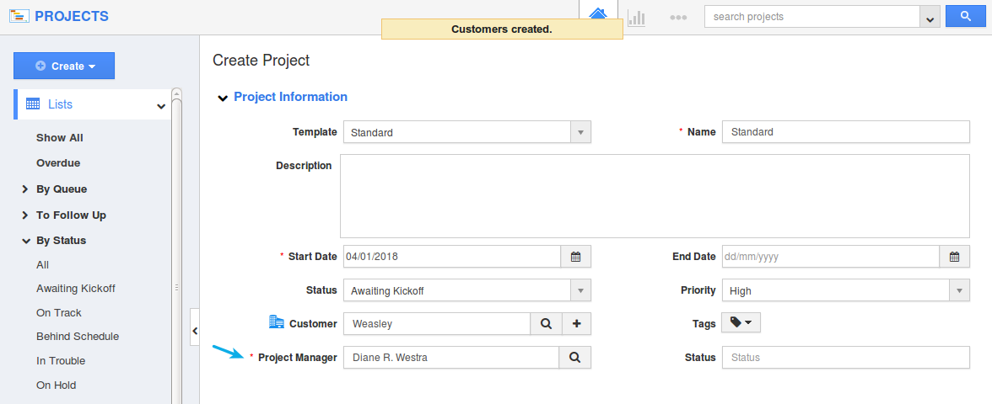Viewport: 992px width, 404px height.
Task: Click the blue Create button
Action: coord(64,66)
